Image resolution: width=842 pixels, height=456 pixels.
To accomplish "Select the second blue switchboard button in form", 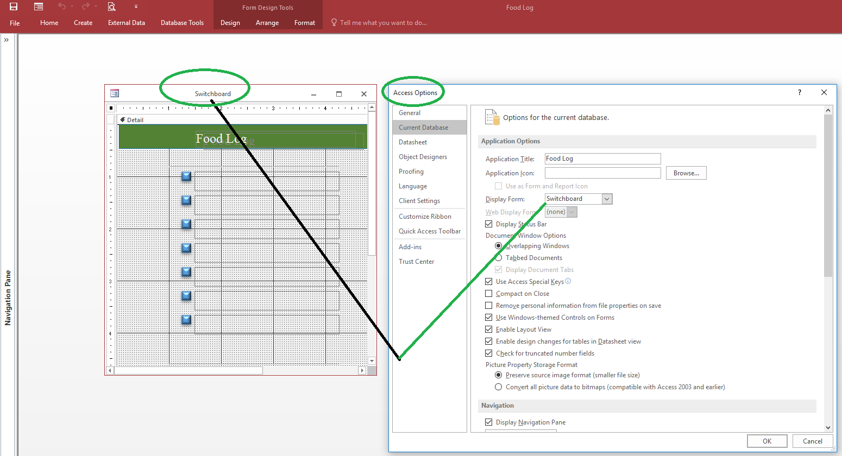I will tap(186, 200).
